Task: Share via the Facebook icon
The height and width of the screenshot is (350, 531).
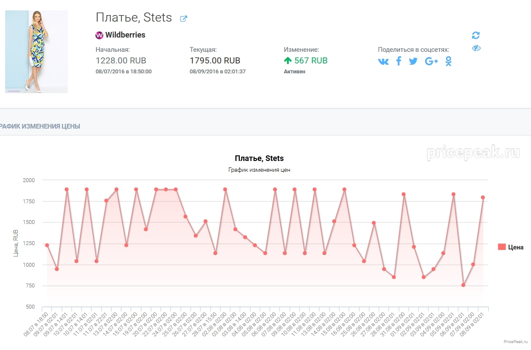Action: tap(398, 61)
